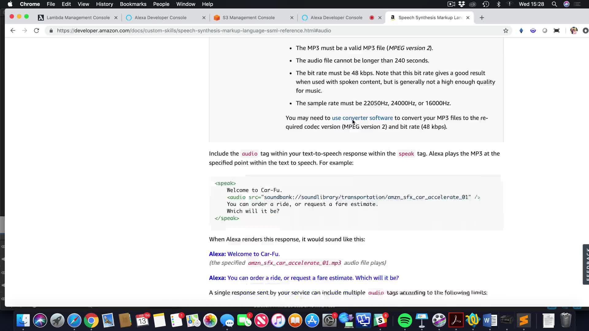Viewport: 589px width, 331px height.
Task: Click the Spotlight search icon in menu bar
Action: tap(554, 4)
